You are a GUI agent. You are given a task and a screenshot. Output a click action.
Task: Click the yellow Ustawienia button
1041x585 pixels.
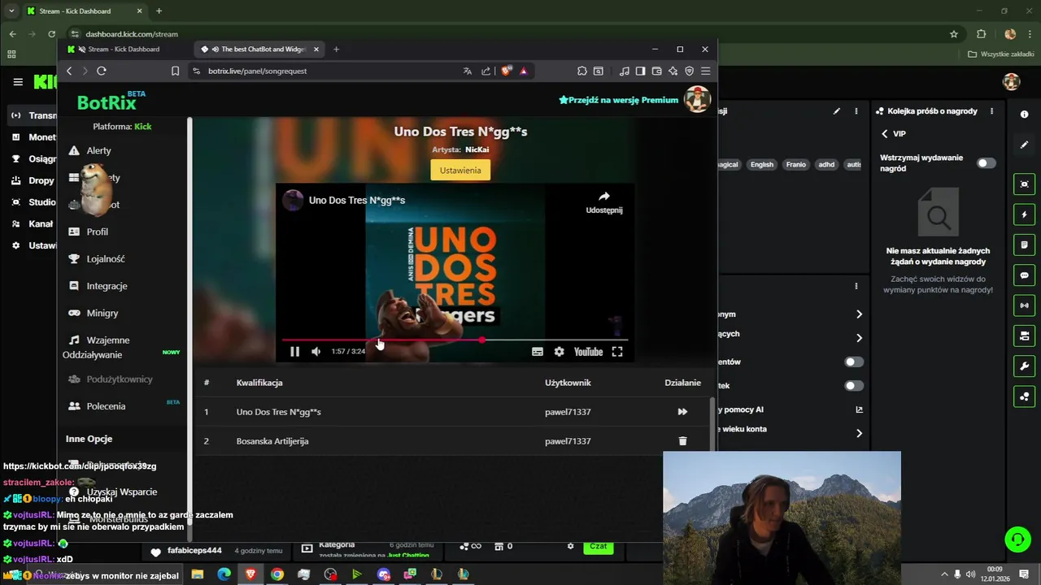(x=460, y=170)
